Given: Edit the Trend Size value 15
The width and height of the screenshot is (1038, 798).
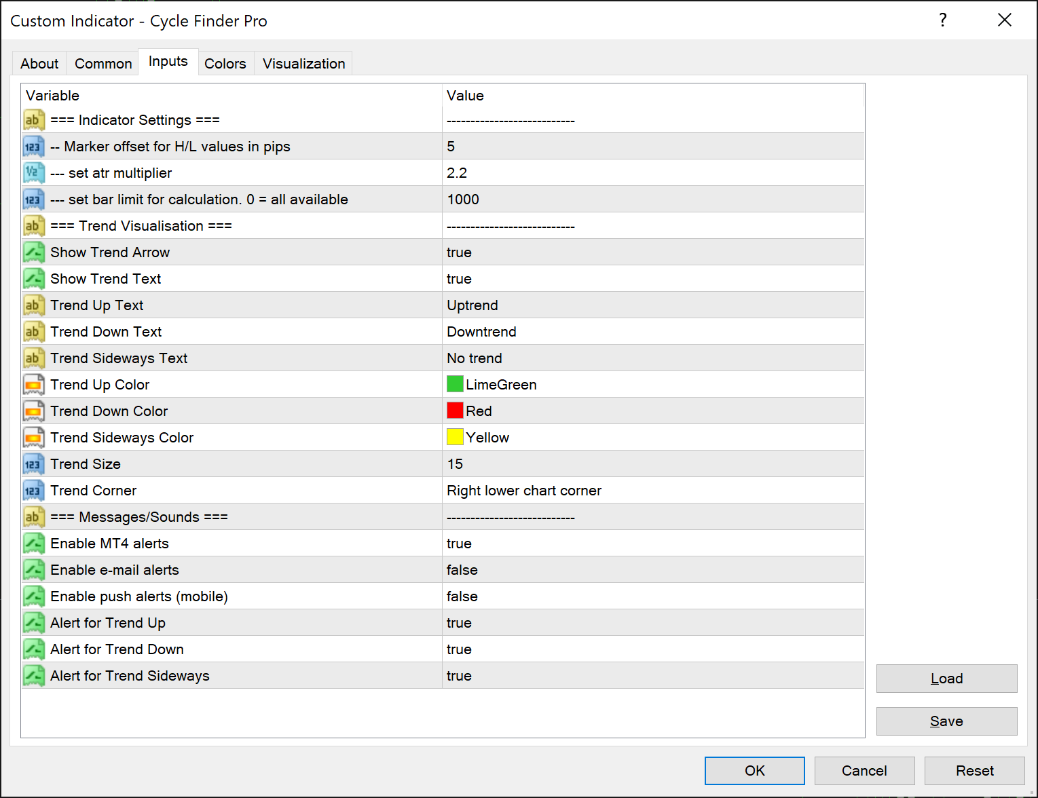Looking at the screenshot, I should tap(653, 464).
